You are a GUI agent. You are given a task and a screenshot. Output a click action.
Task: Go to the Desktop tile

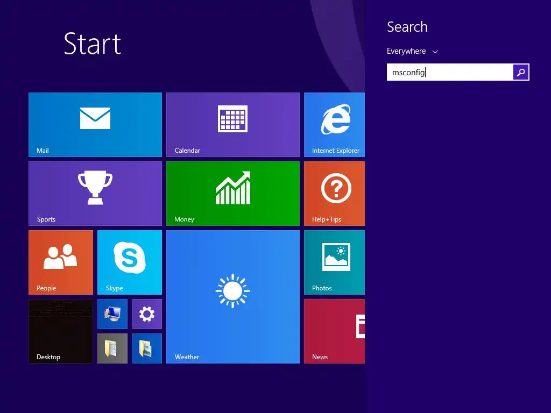click(x=61, y=331)
